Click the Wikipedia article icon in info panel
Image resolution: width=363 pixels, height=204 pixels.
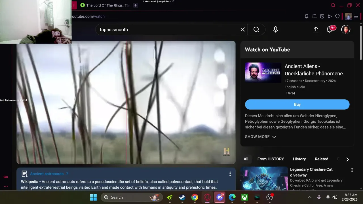coord(24,174)
